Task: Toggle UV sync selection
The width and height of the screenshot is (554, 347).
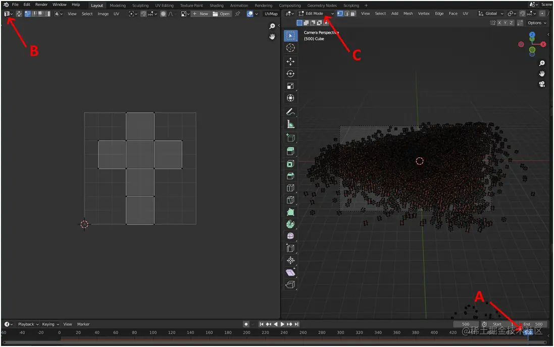Action: pos(19,14)
